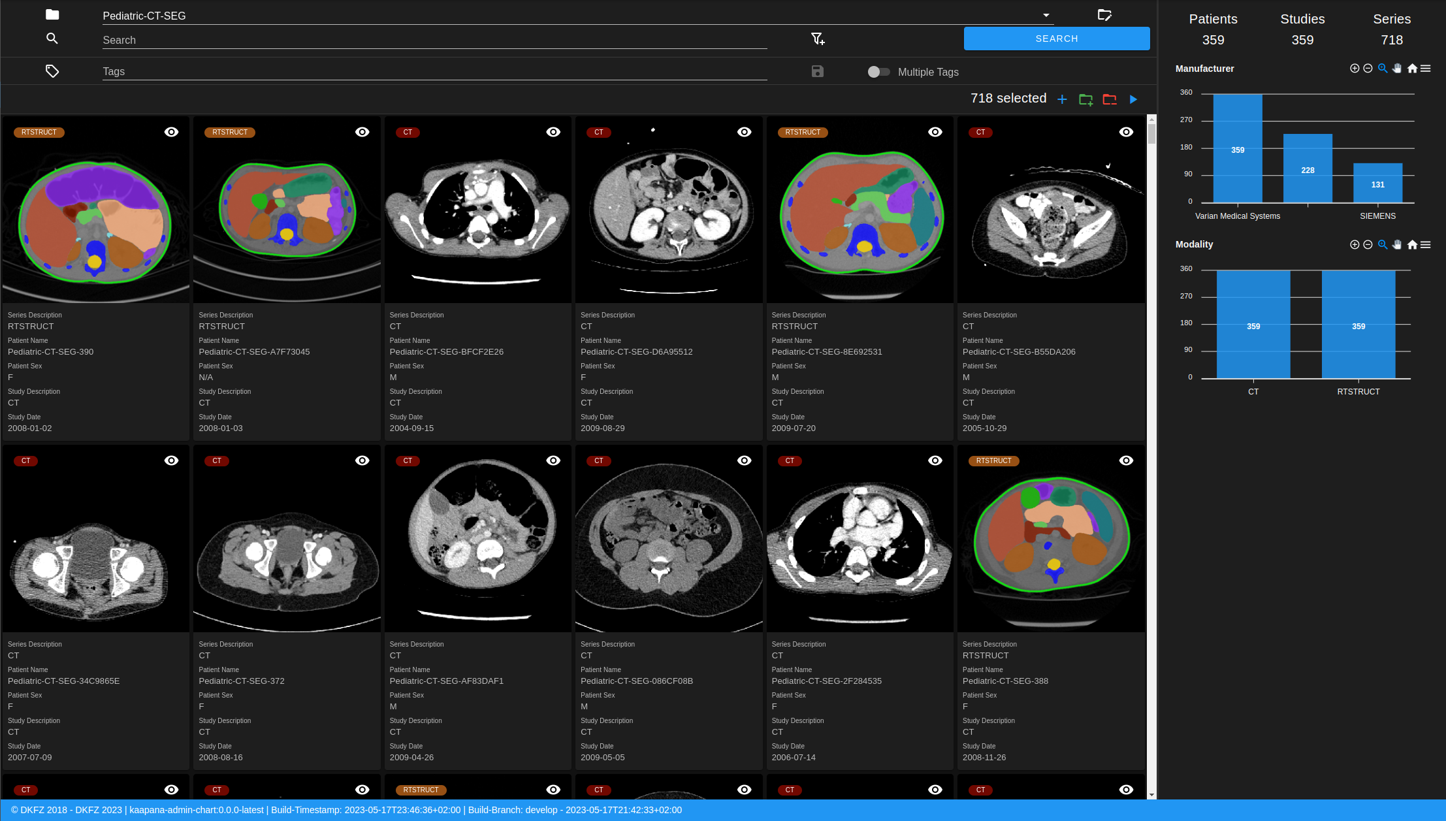The height and width of the screenshot is (821, 1446).
Task: Select selection-zoom tool on Modality chart
Action: tap(1383, 245)
